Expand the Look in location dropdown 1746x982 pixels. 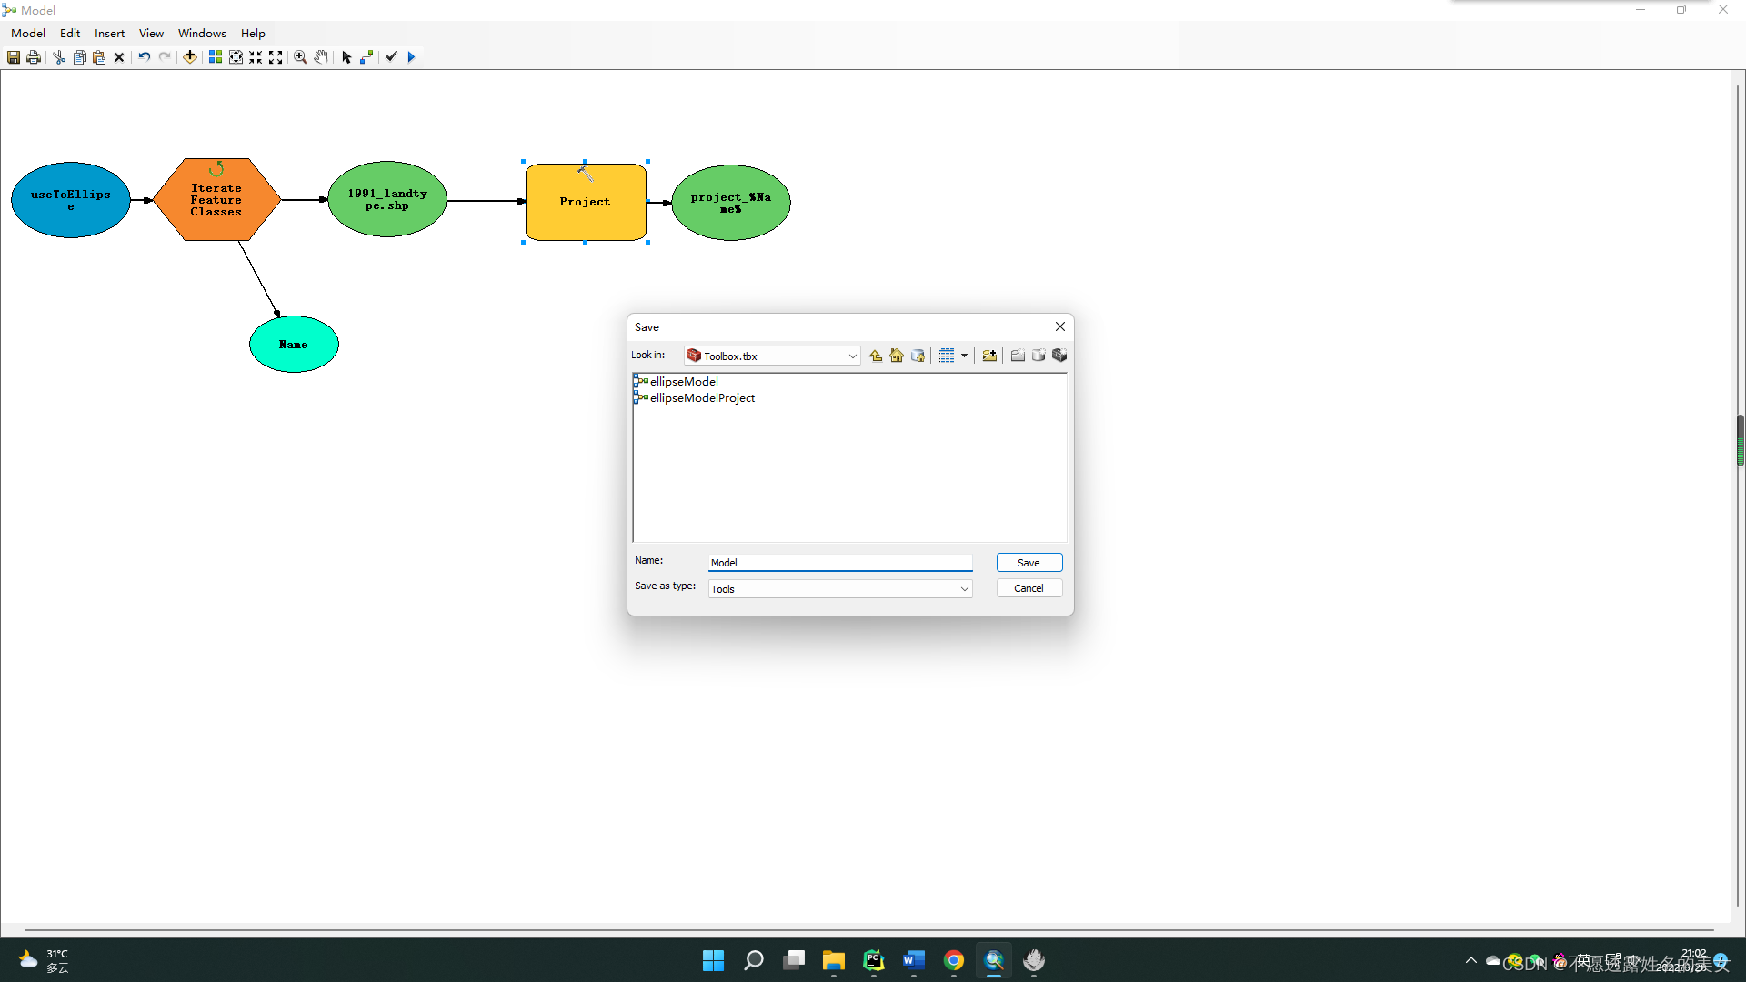click(x=851, y=356)
